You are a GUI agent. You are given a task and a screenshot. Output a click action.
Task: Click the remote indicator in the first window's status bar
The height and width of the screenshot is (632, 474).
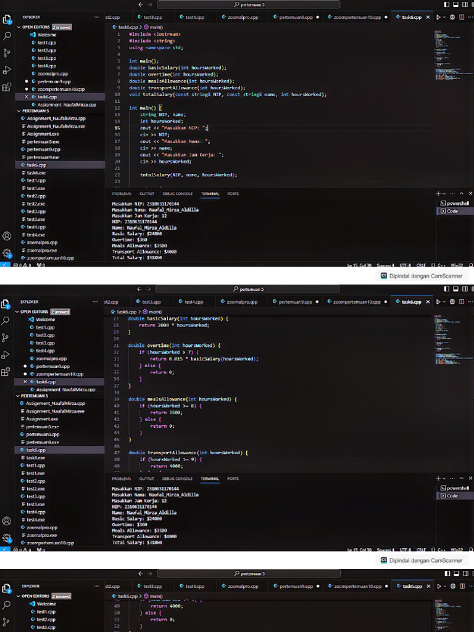5,265
